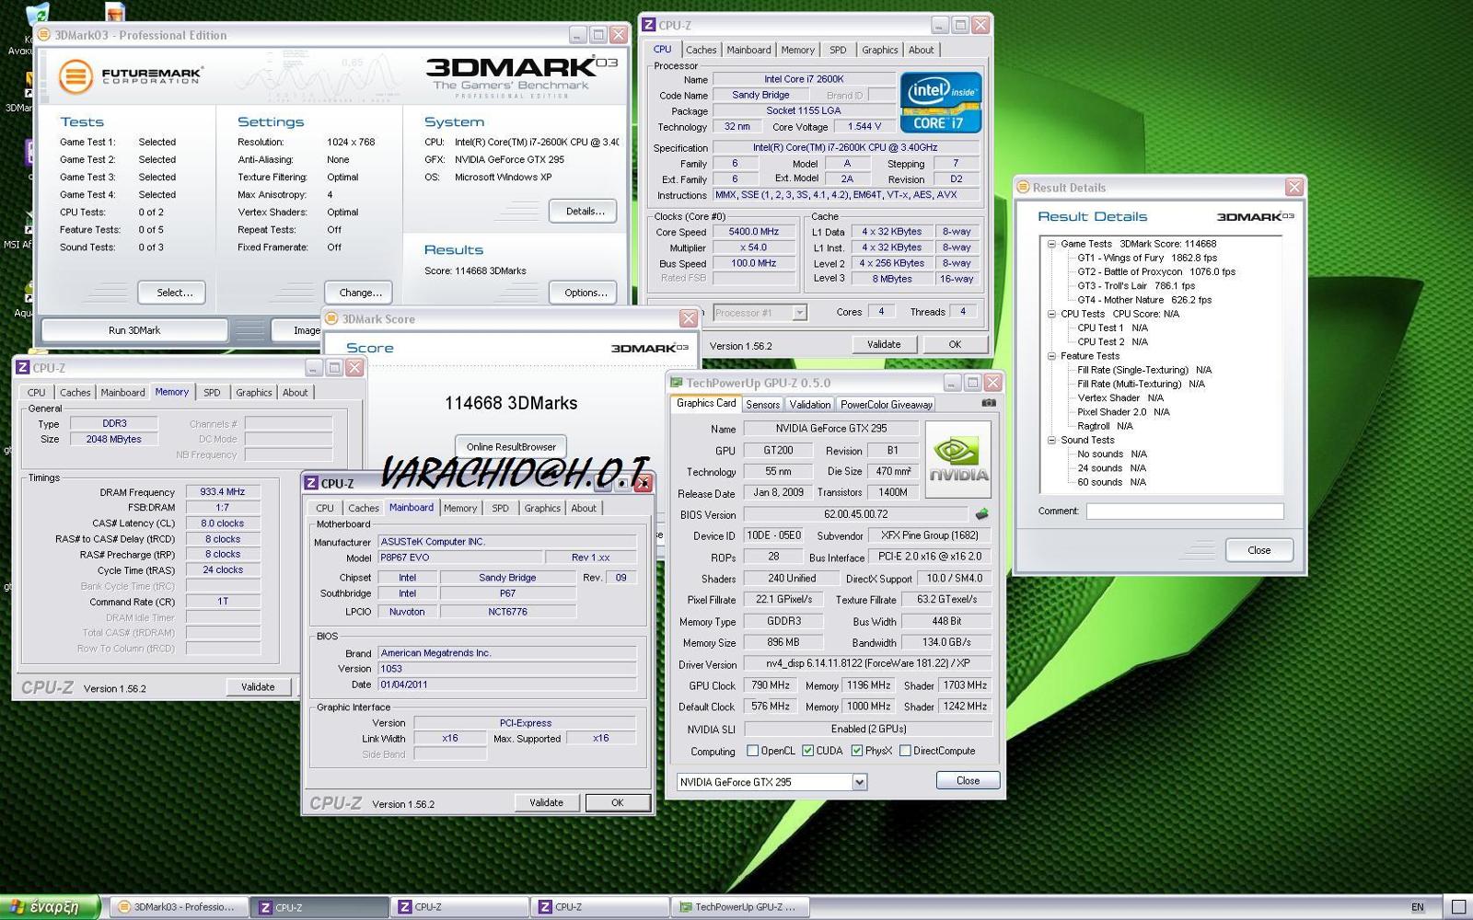Image resolution: width=1473 pixels, height=920 pixels.
Task: Click the Details... system button
Action: (x=585, y=212)
